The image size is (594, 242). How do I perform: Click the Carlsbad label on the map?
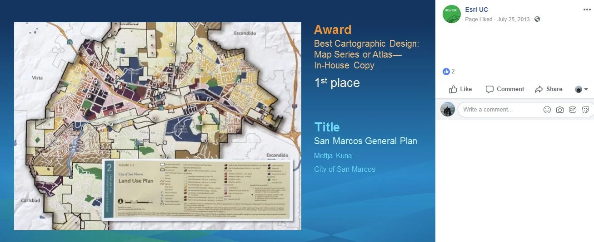click(x=30, y=200)
